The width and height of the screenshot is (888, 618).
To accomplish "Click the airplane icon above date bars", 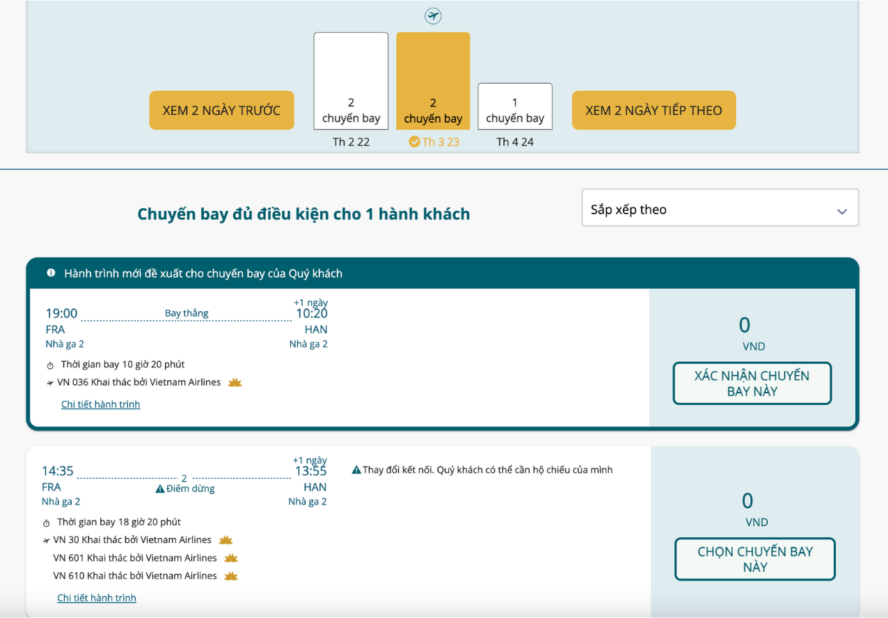I will click(x=433, y=15).
